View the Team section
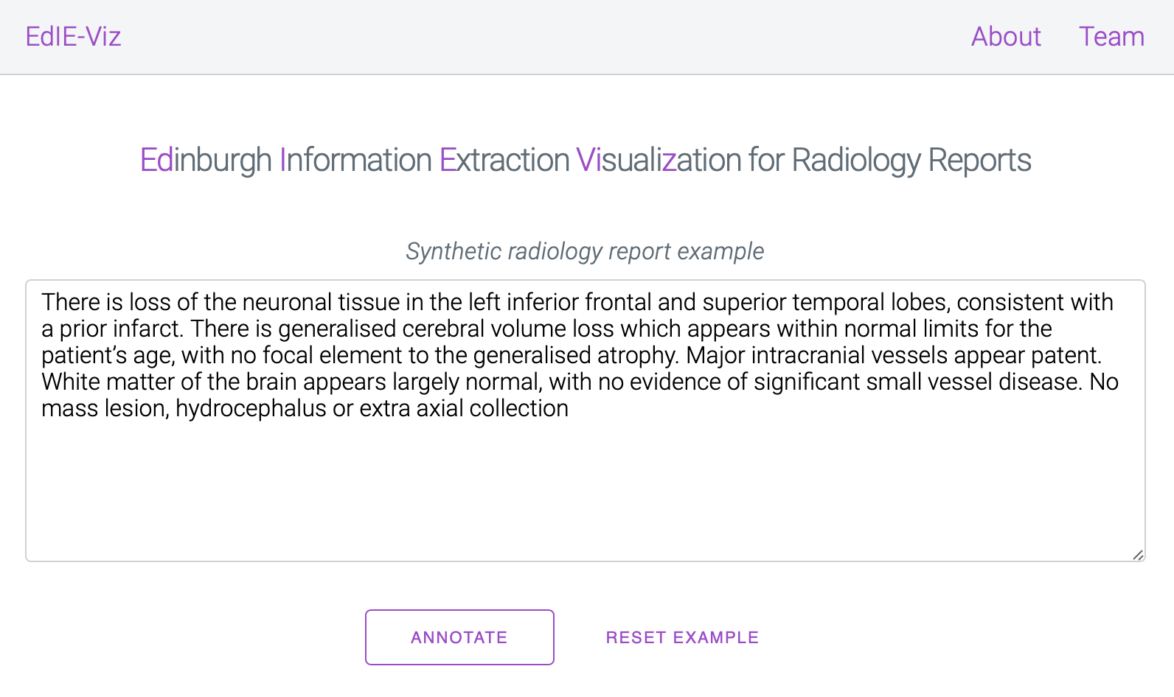The width and height of the screenshot is (1174, 697). point(1111,37)
